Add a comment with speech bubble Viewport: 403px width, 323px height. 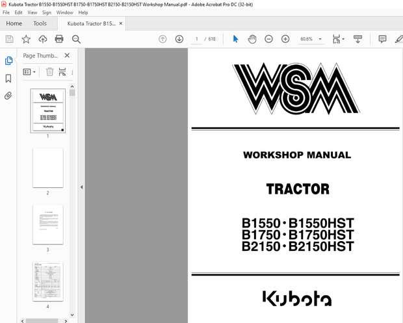(x=382, y=39)
